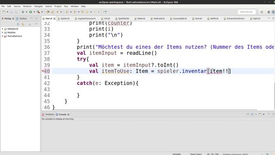The image size is (275, 155).
Task: Open the Package Explorer view menu arrow
Action: (36, 24)
